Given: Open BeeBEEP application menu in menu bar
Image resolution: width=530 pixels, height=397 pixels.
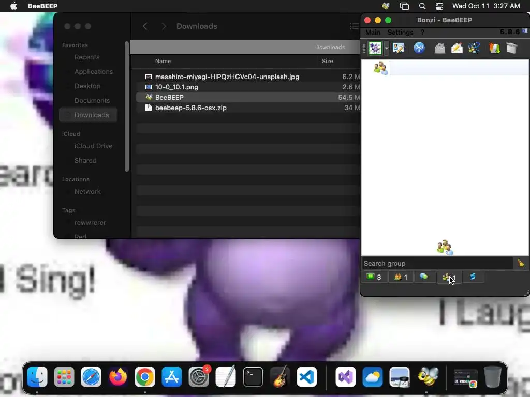Looking at the screenshot, I should [42, 6].
